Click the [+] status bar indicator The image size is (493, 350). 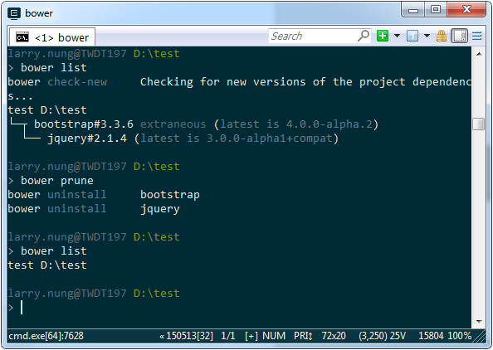coord(251,336)
